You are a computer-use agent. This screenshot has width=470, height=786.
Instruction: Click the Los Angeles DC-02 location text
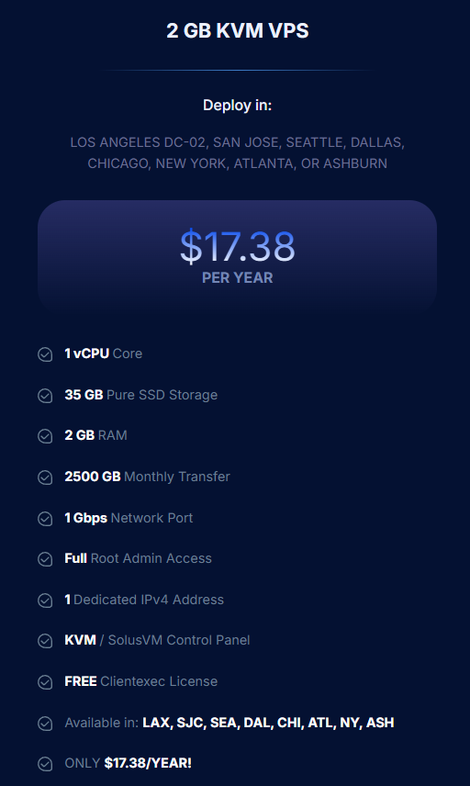point(138,142)
